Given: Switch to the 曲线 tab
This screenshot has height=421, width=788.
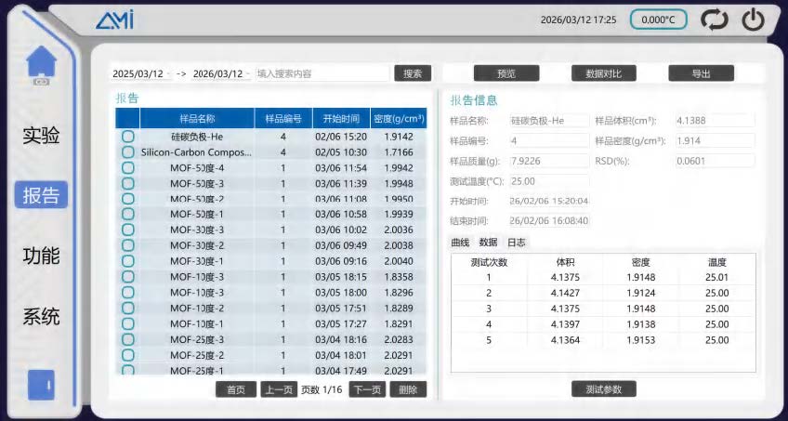Looking at the screenshot, I should pyautogui.click(x=460, y=243).
